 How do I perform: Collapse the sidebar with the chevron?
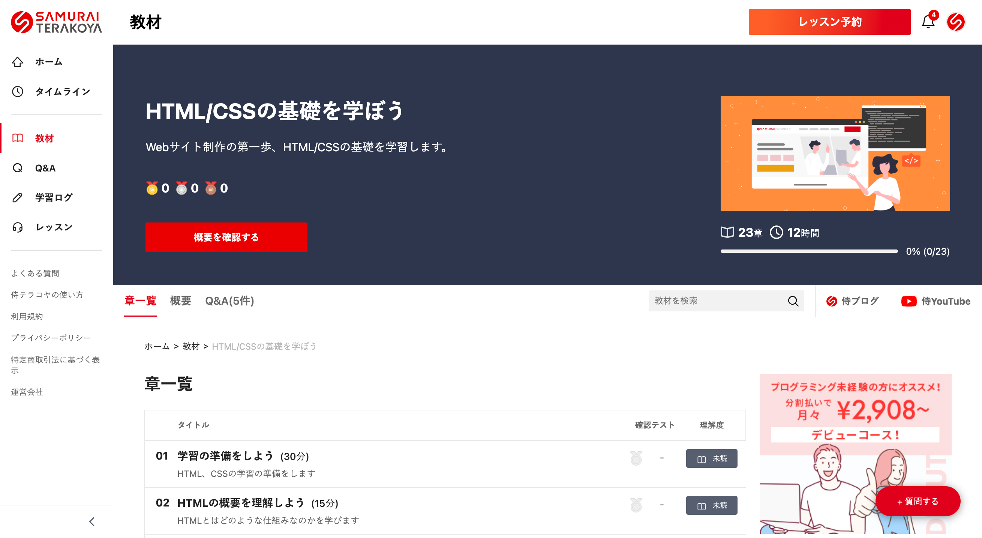91,521
